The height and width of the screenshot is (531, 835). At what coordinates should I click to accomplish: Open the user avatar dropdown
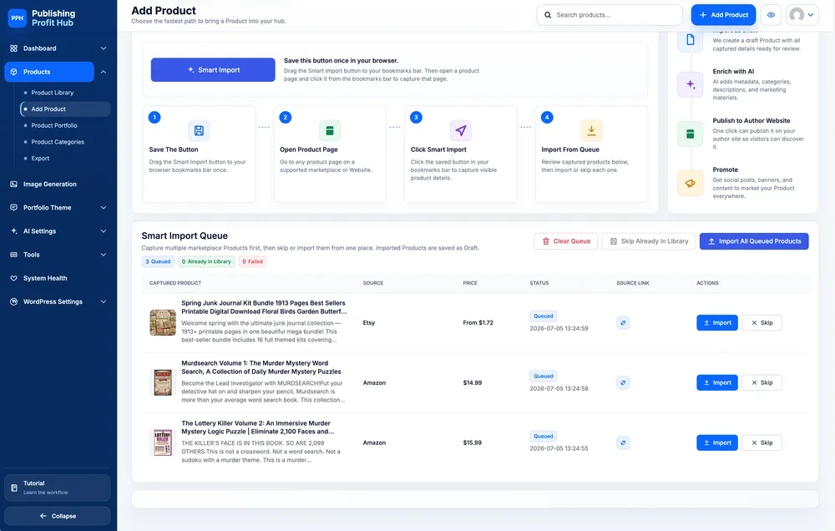(802, 15)
